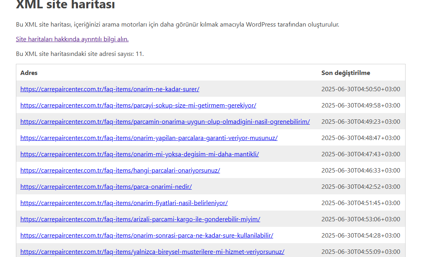This screenshot has width=433, height=257.
Task: Click the hangi-parcalari-onariyorsunuz URL
Action: pyautogui.click(x=120, y=171)
